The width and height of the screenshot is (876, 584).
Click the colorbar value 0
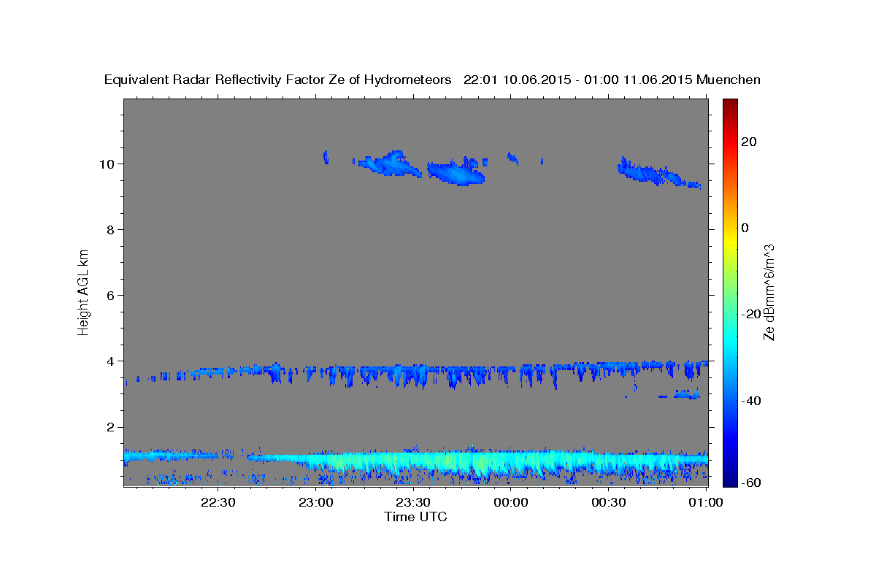point(745,228)
